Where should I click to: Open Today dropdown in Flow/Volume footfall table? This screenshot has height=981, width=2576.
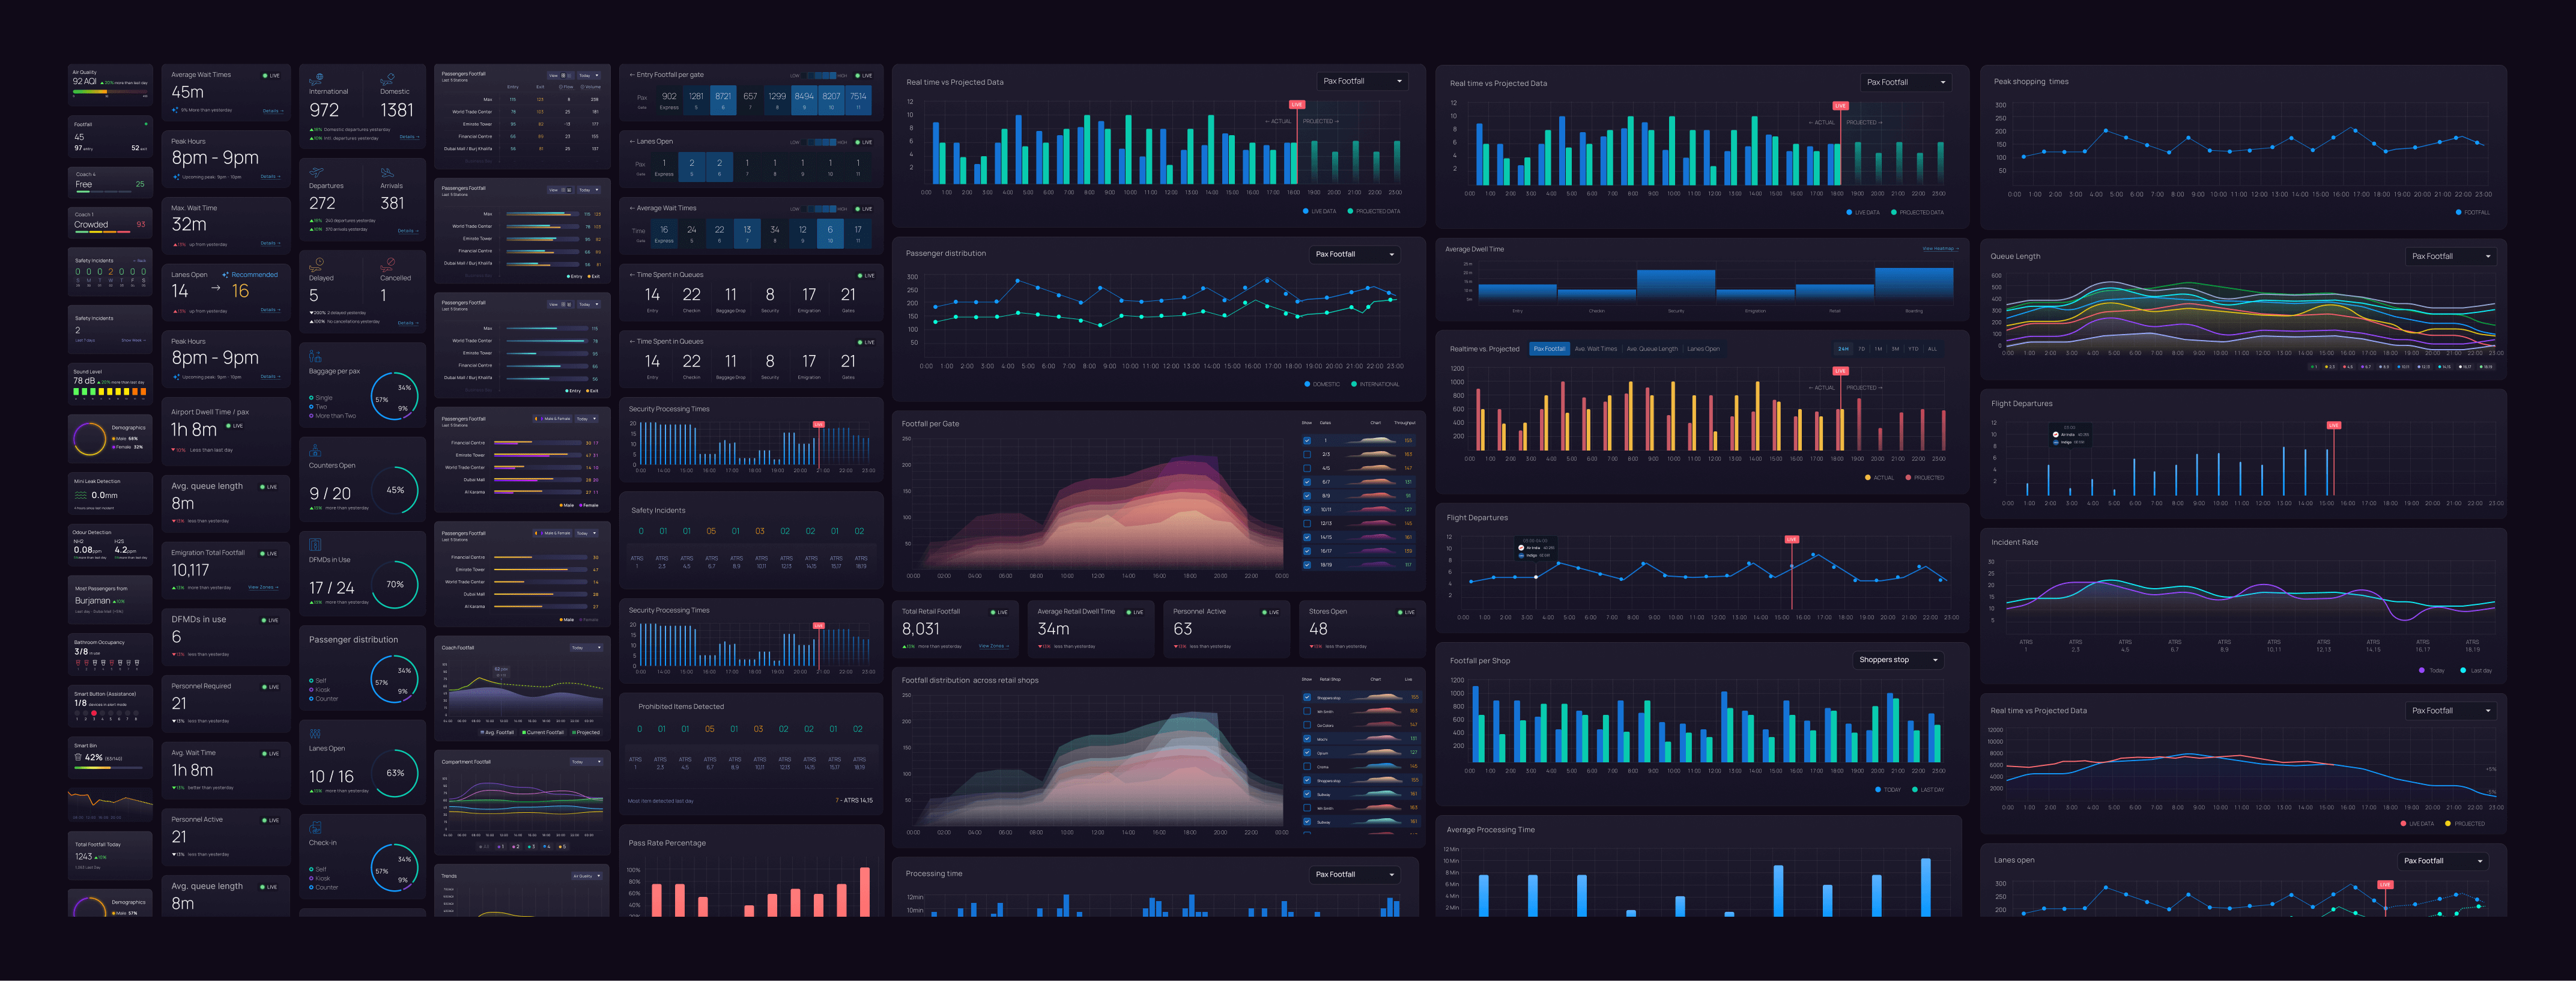pyautogui.click(x=590, y=75)
